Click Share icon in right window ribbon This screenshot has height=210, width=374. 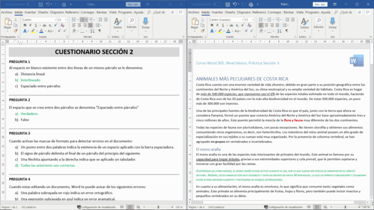(359, 12)
